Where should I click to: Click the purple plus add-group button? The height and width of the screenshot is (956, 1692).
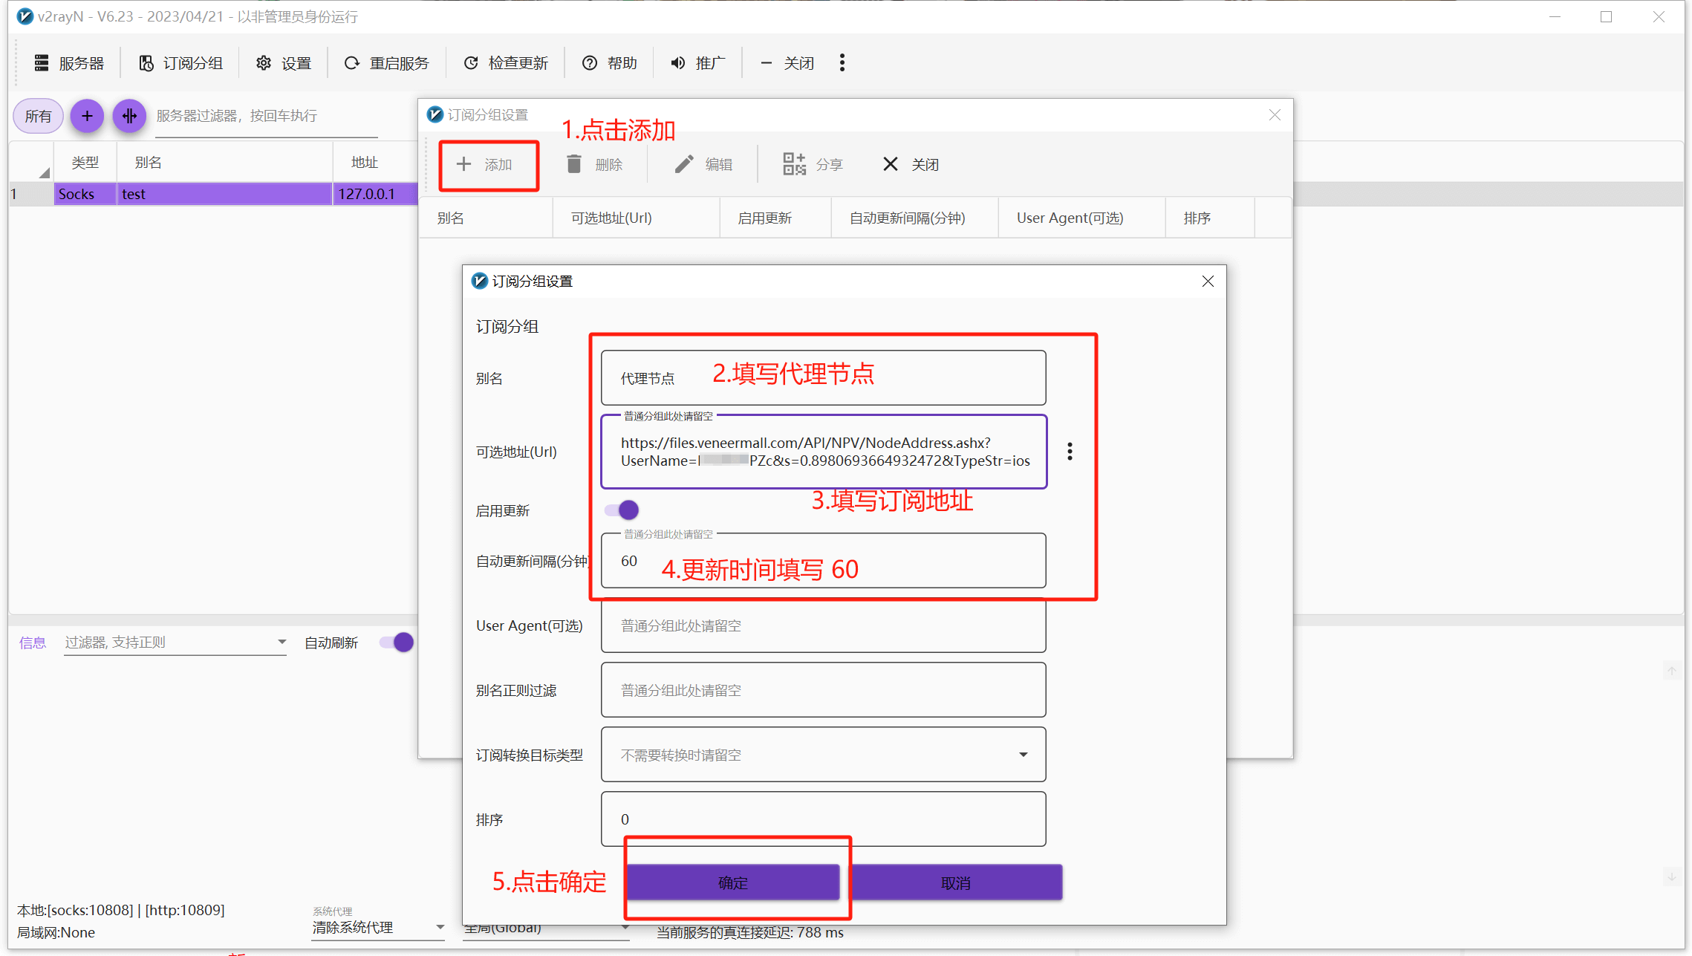click(87, 116)
